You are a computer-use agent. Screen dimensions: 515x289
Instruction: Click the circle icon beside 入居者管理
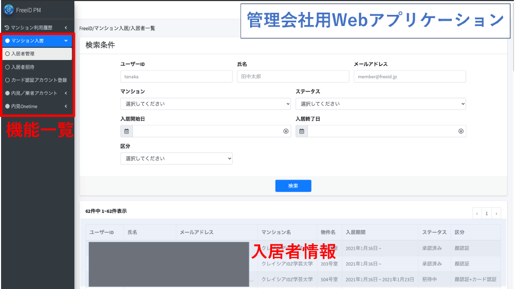7,54
